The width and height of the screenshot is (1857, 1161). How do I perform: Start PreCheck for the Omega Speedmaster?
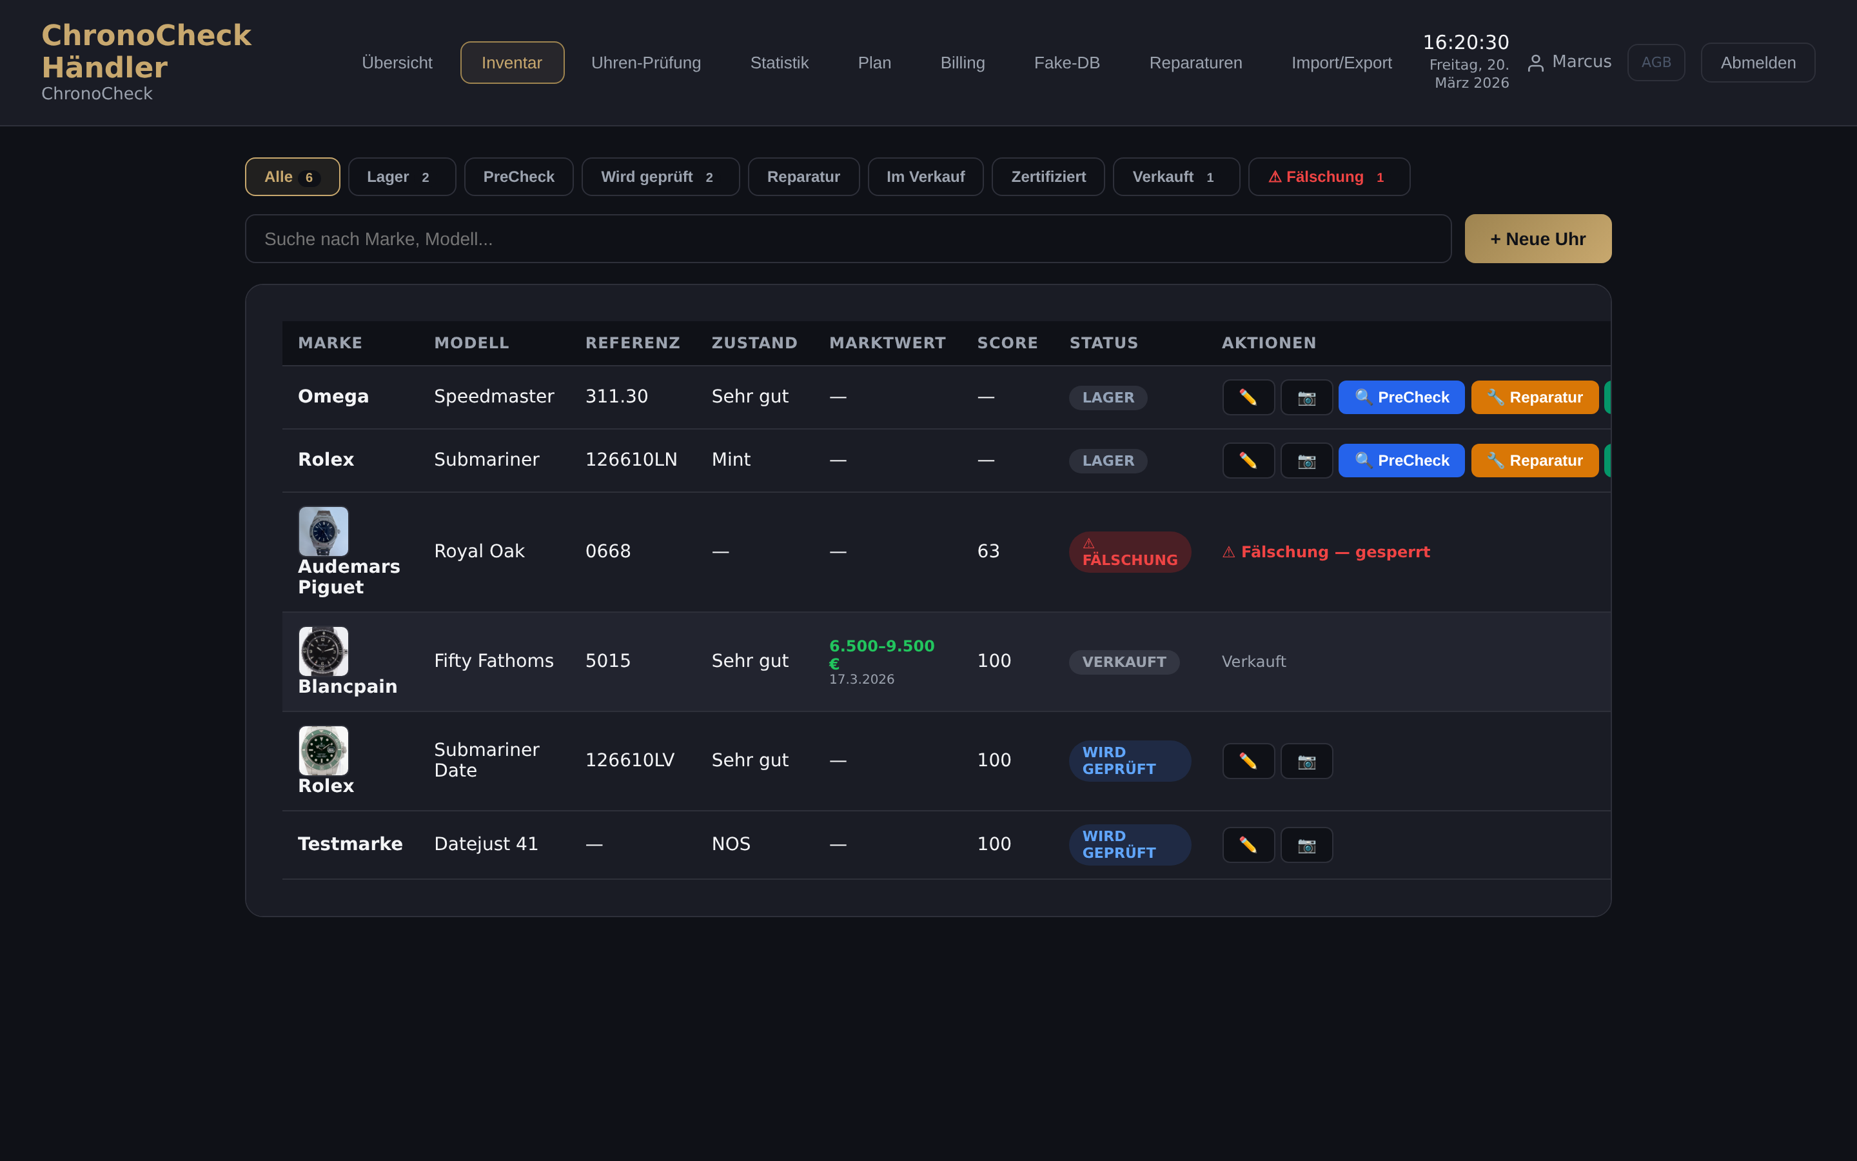point(1401,397)
